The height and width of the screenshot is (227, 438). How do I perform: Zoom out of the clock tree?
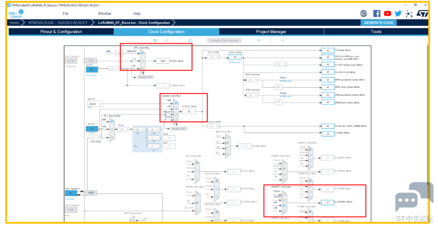pyautogui.click(x=283, y=41)
